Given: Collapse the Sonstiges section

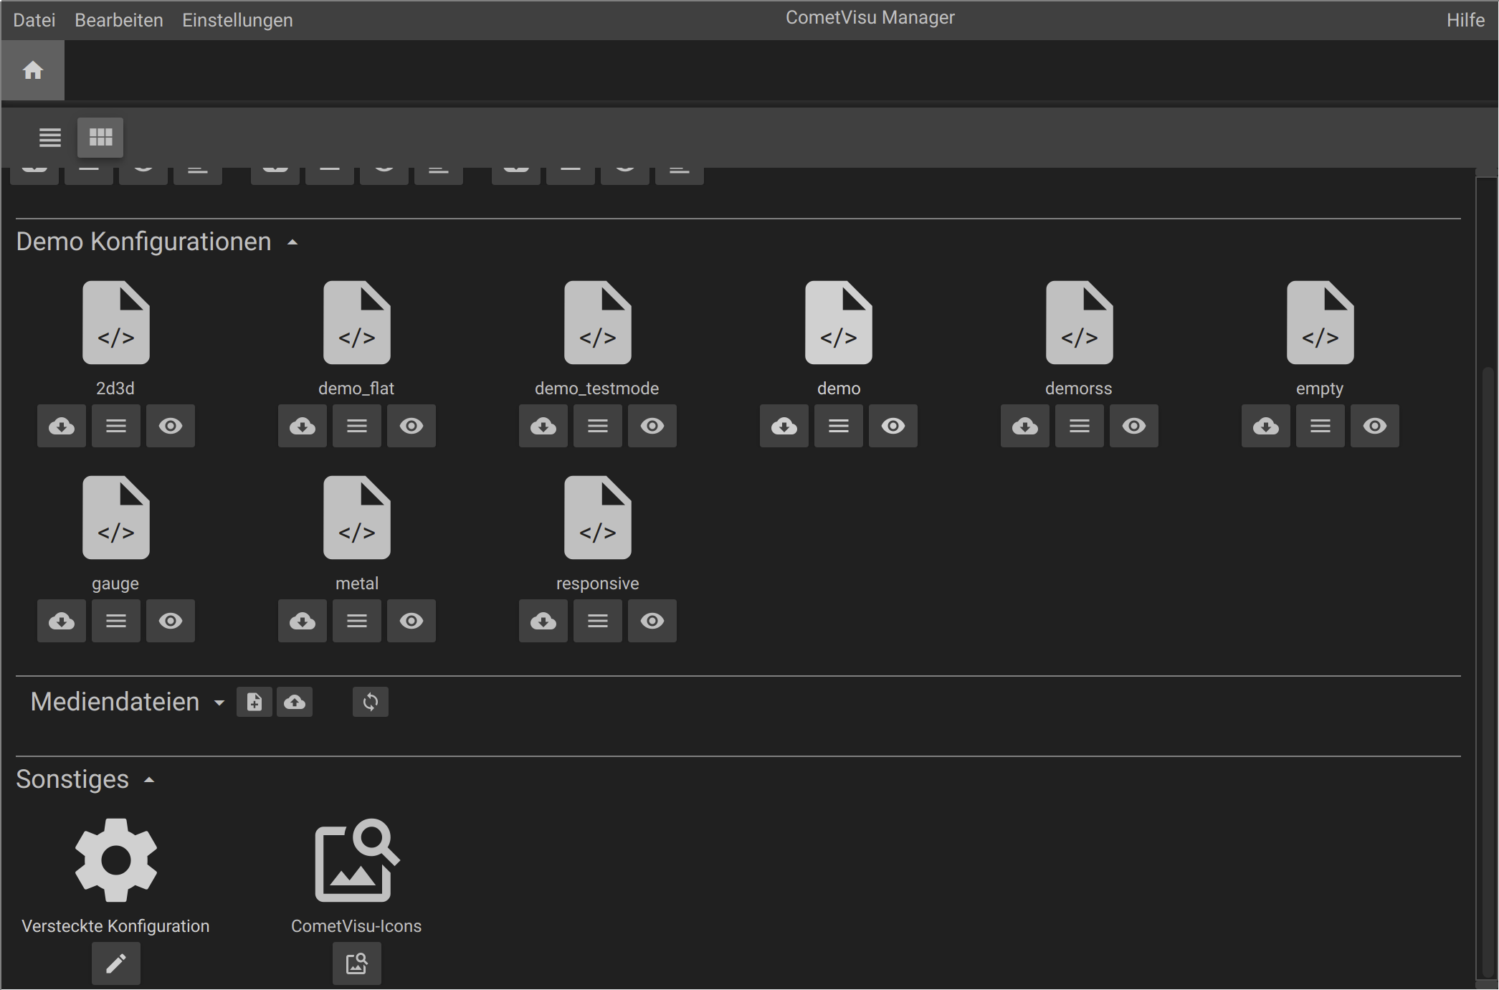Looking at the screenshot, I should point(149,780).
